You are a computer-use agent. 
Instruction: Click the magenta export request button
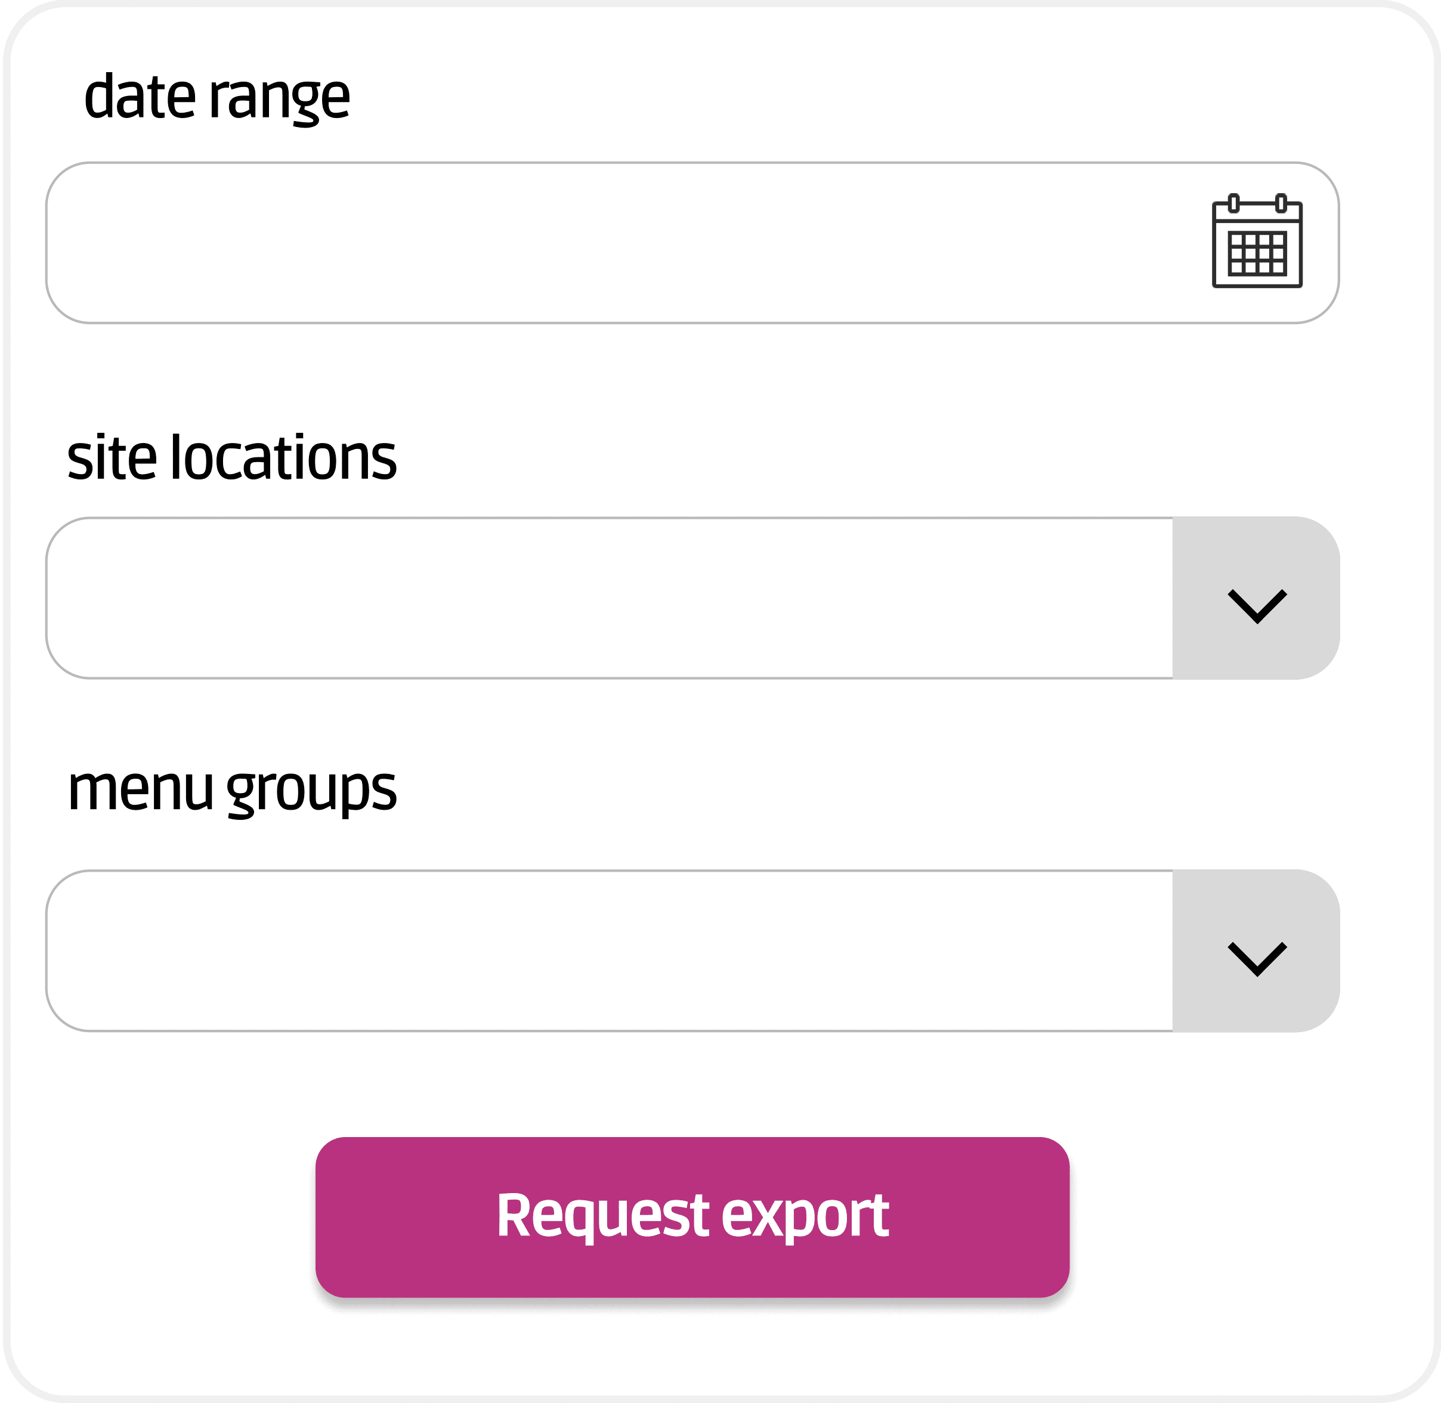tap(692, 1218)
